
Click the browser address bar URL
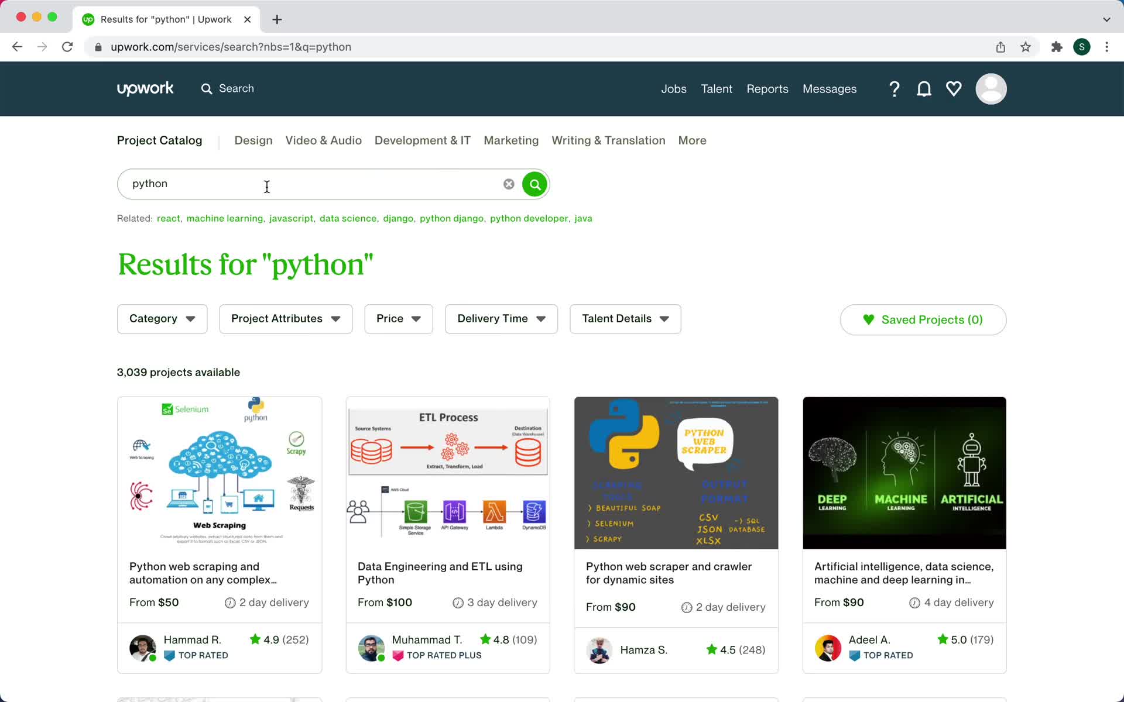pos(231,47)
